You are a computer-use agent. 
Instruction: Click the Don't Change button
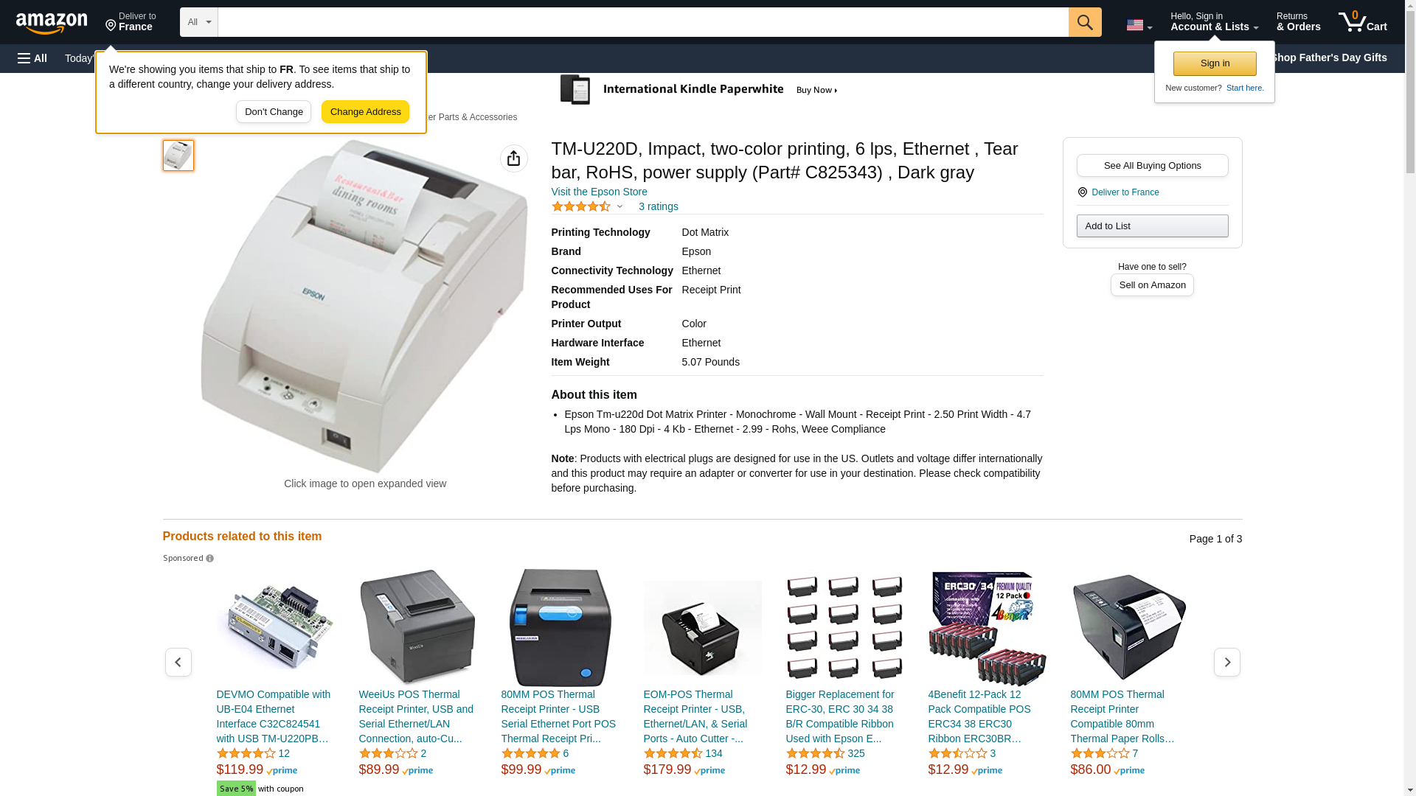(x=274, y=112)
